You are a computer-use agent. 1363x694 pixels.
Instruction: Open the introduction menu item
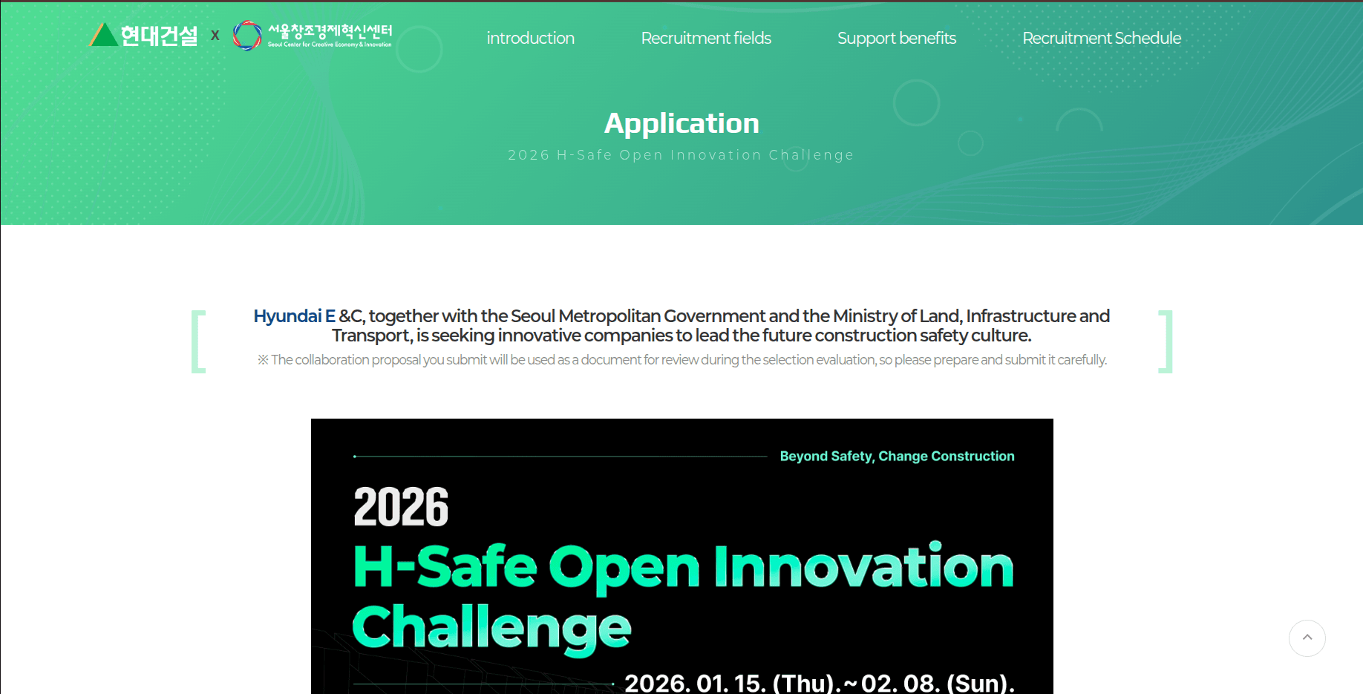530,38
